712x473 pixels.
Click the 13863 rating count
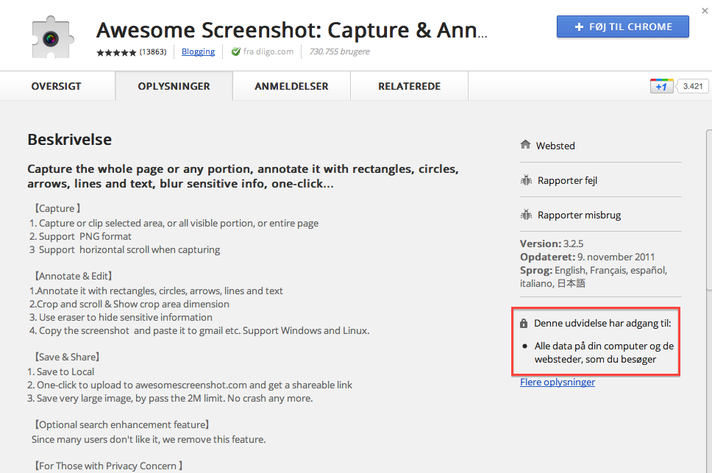point(153,51)
